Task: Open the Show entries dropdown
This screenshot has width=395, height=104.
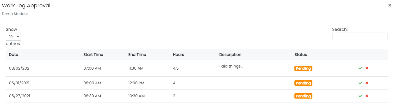Action: click(x=13, y=36)
